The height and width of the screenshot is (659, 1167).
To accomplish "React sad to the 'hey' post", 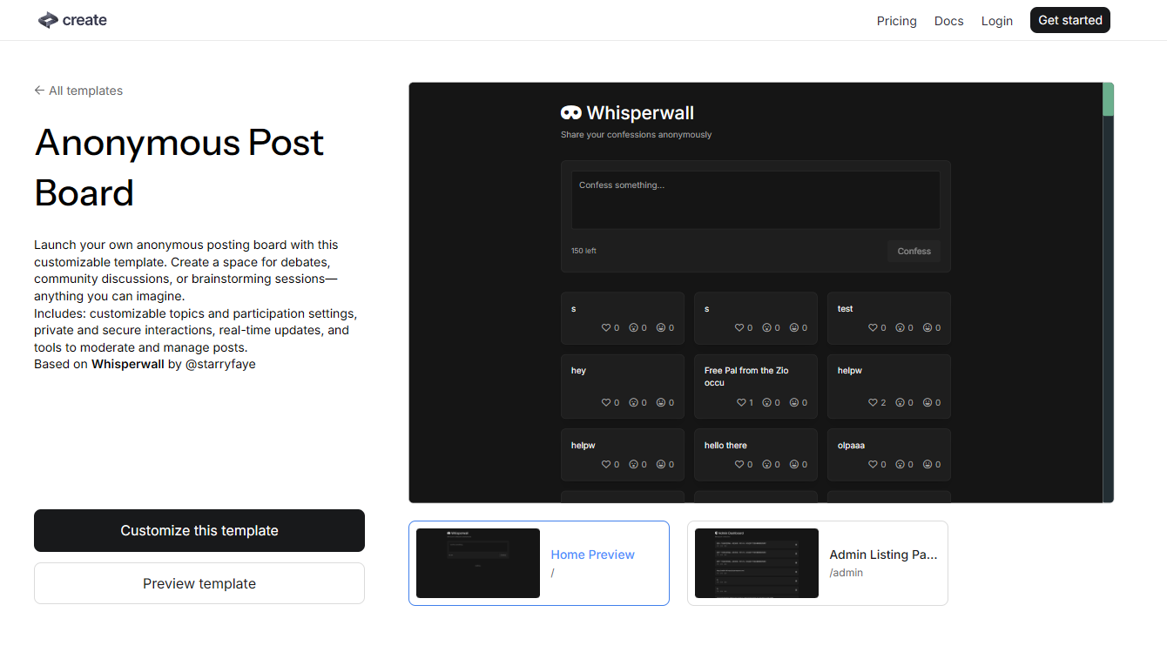I will click(634, 403).
